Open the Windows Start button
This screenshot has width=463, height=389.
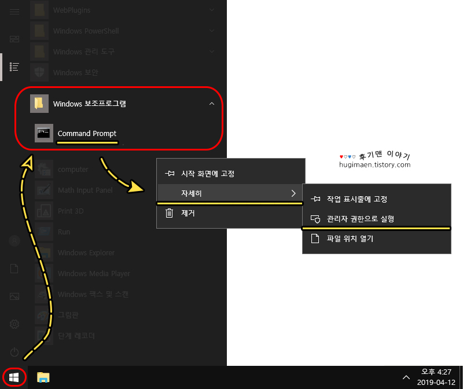(14, 377)
